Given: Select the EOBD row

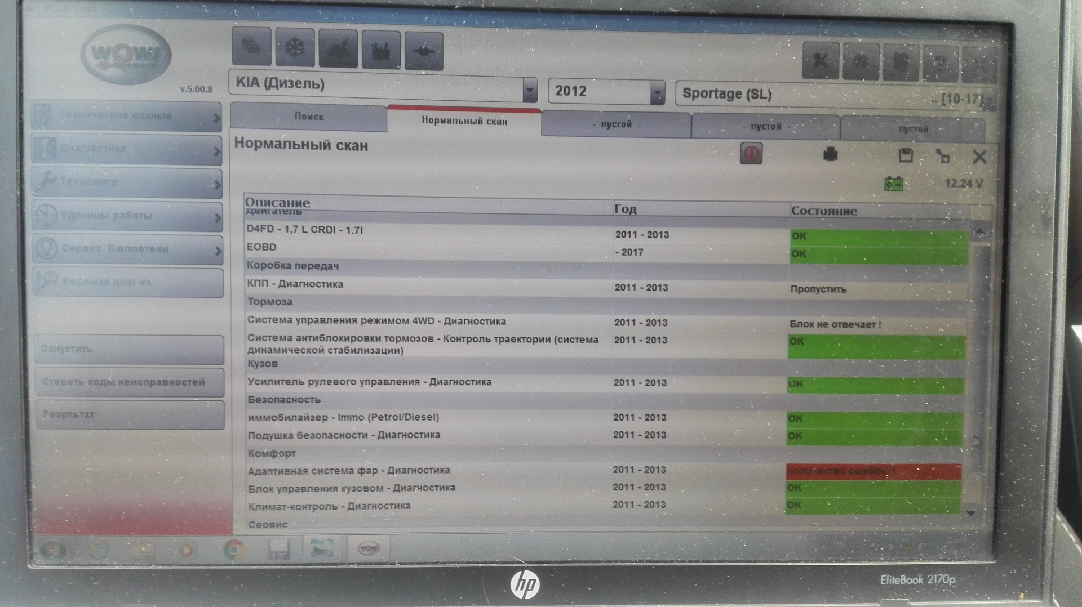Looking at the screenshot, I should (x=606, y=250).
